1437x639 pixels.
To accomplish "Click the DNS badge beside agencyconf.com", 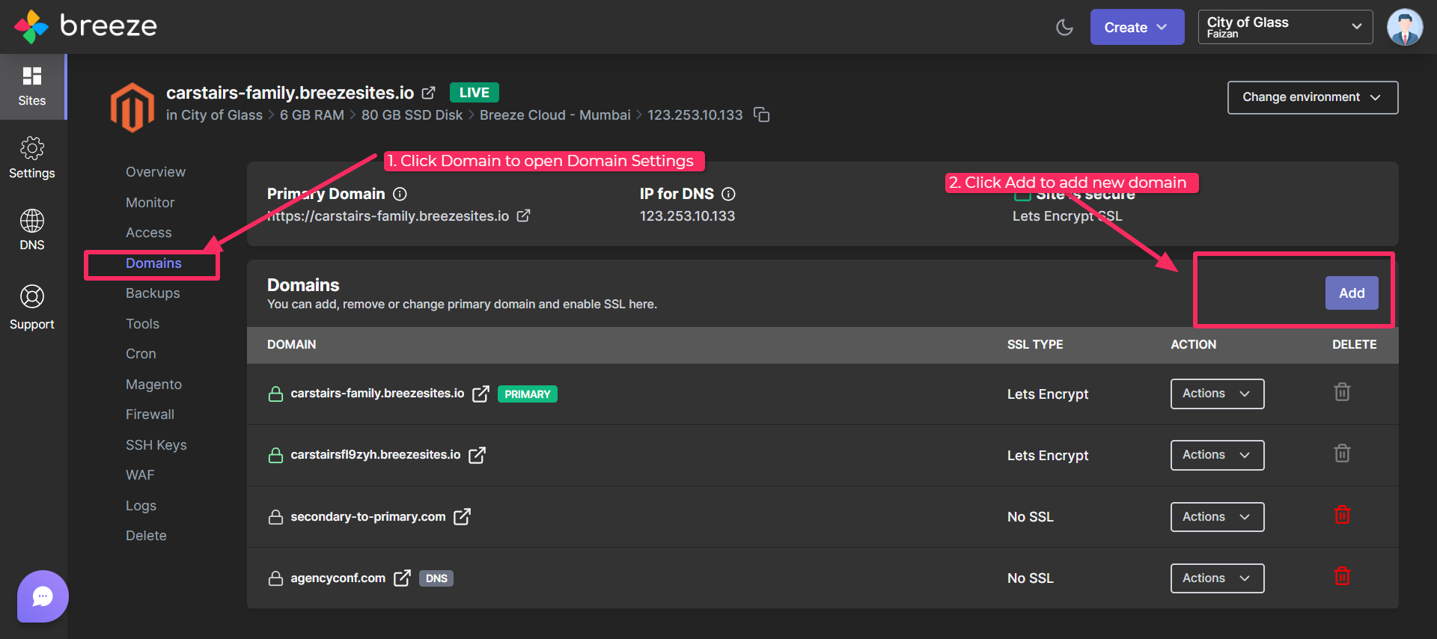I will point(436,578).
